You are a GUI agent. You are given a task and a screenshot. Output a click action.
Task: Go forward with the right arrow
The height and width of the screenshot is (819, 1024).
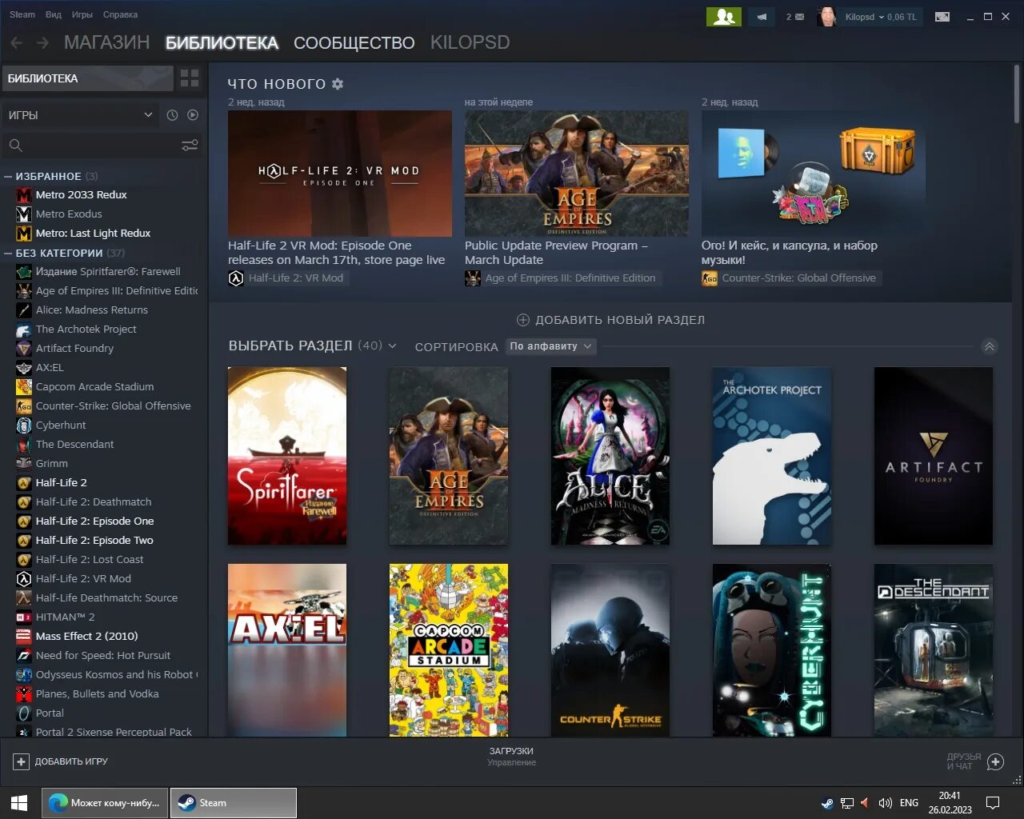click(x=42, y=42)
